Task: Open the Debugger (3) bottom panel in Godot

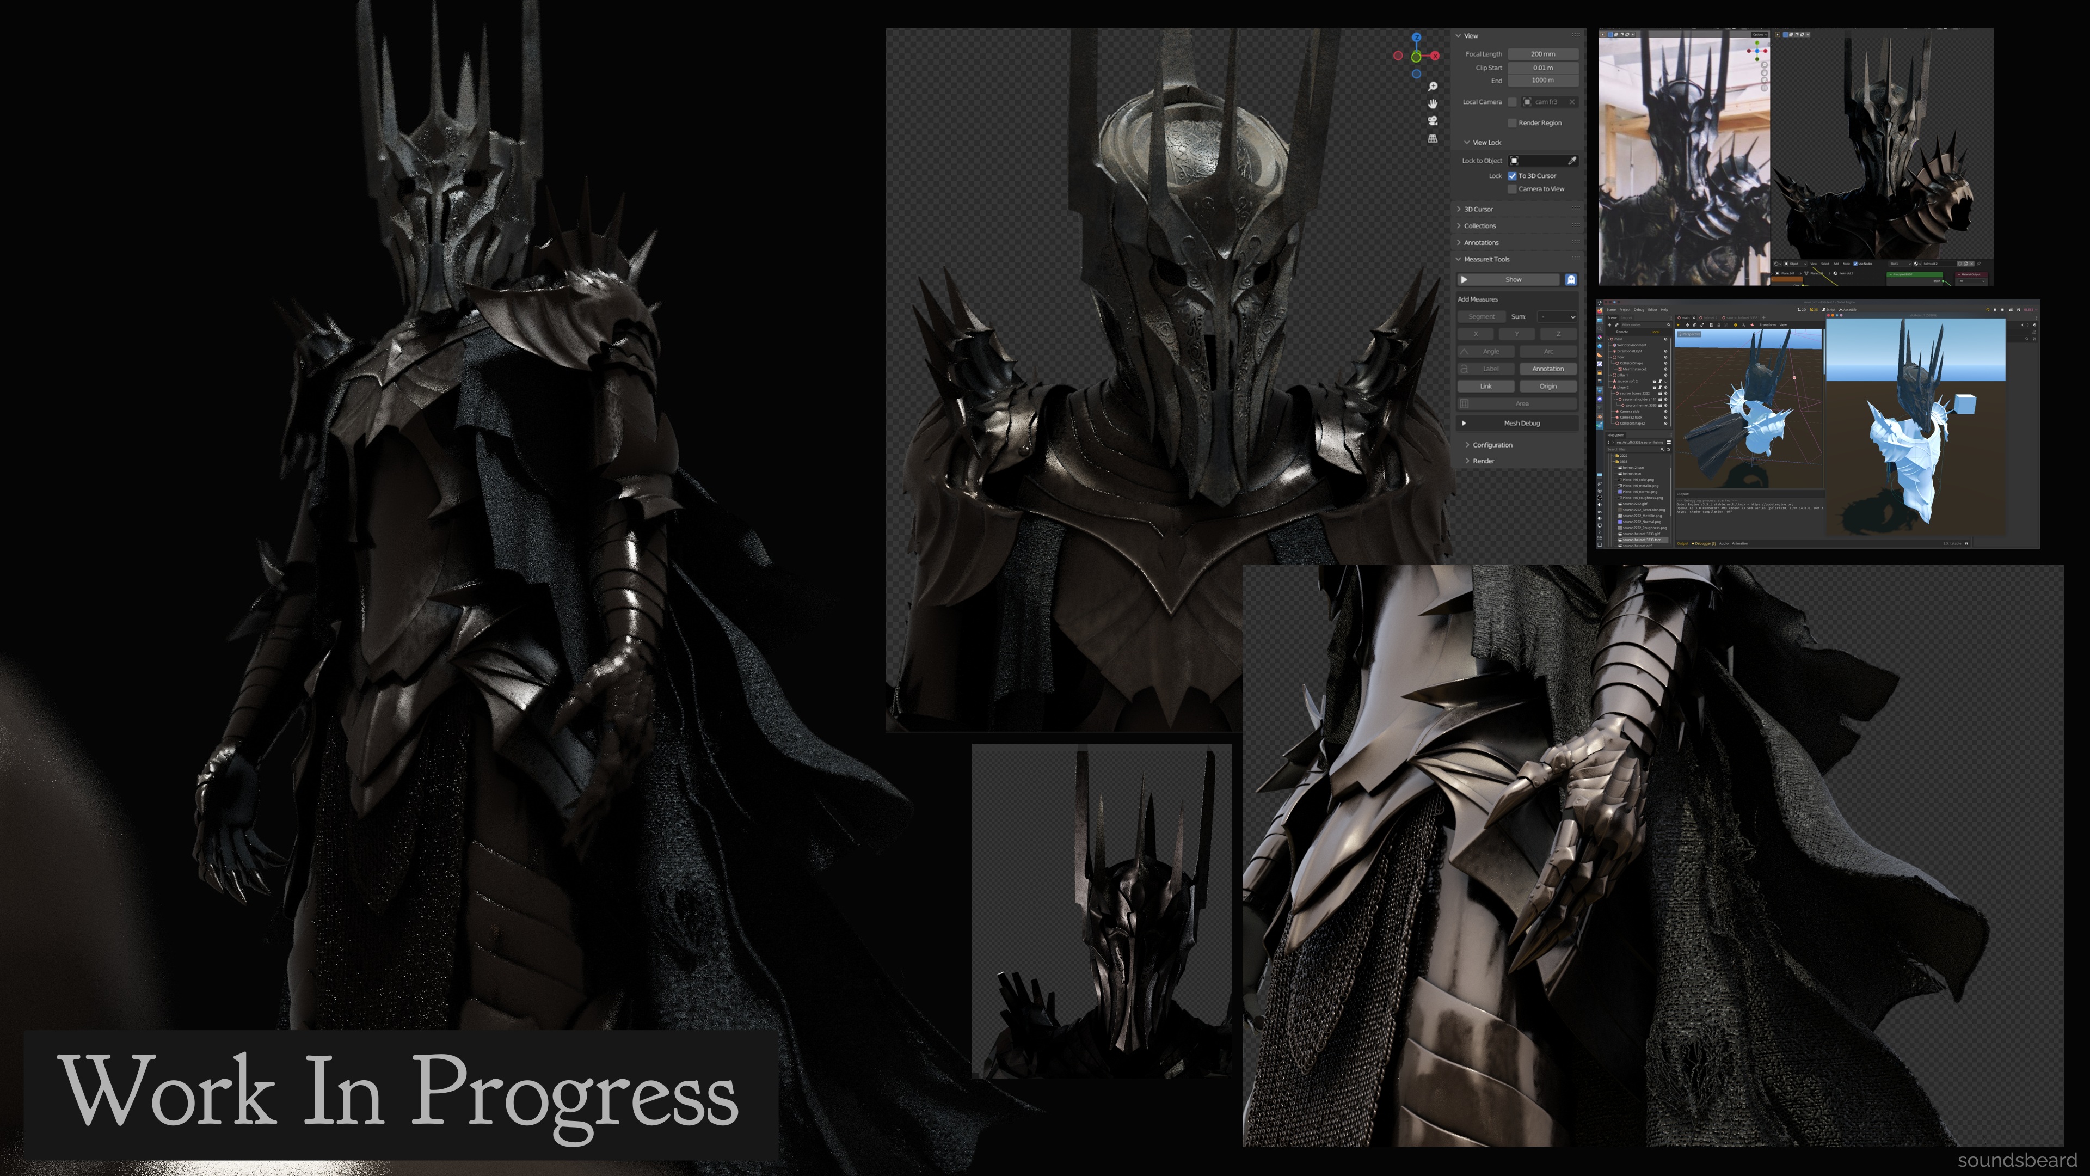Action: 1704,544
